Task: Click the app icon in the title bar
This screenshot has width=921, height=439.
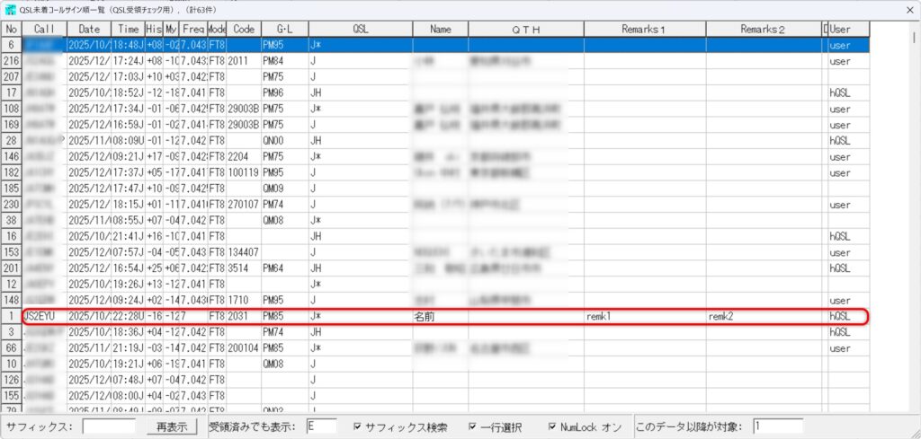Action: 11,10
